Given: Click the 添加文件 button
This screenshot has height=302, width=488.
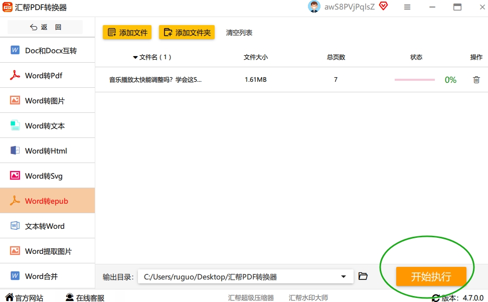Looking at the screenshot, I should pyautogui.click(x=127, y=33).
